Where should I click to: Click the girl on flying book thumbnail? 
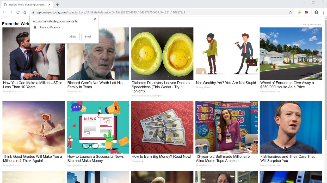(34, 127)
